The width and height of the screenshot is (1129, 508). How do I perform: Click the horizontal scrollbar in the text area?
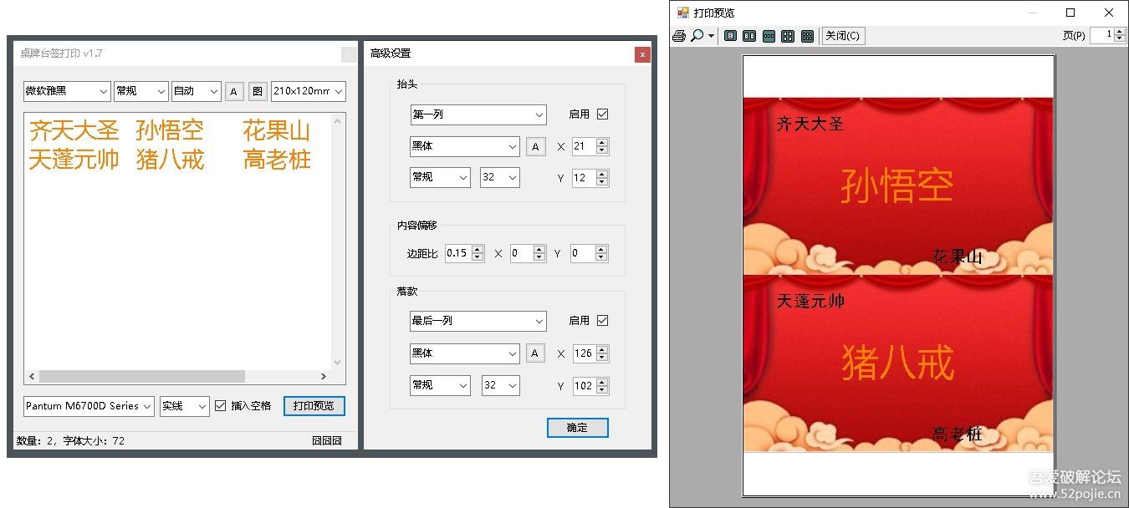tap(142, 377)
